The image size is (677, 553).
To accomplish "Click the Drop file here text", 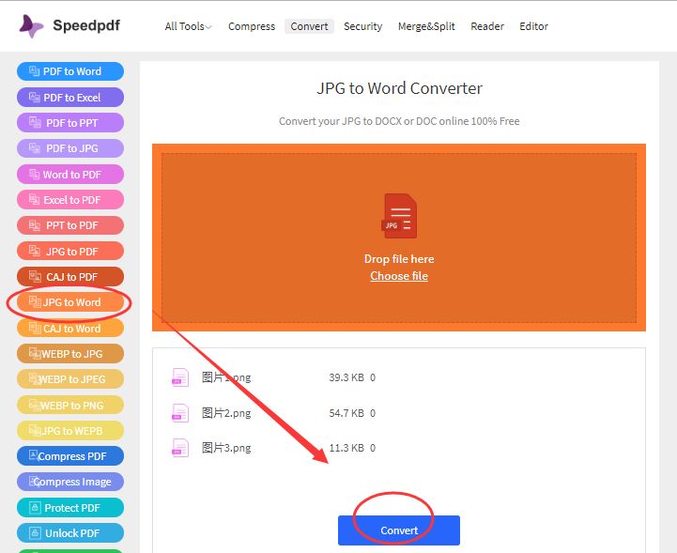I will [399, 258].
